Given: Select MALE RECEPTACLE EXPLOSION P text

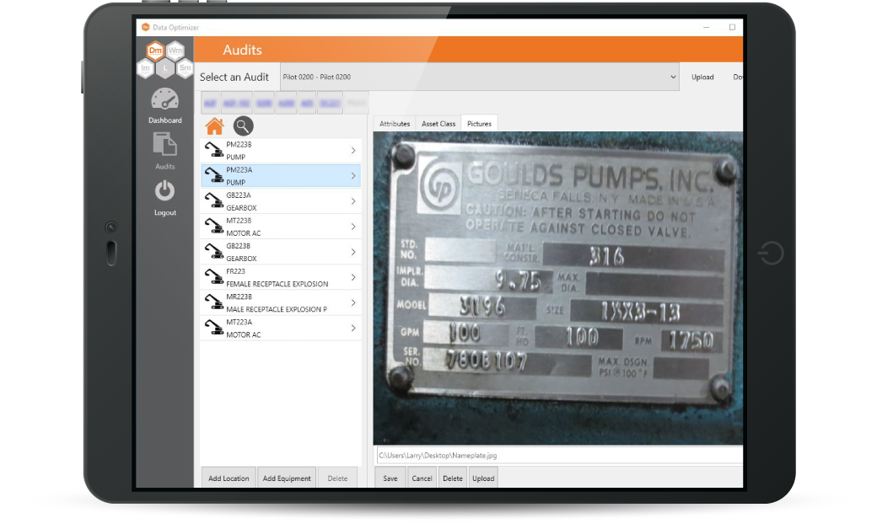Looking at the screenshot, I should 277,309.
